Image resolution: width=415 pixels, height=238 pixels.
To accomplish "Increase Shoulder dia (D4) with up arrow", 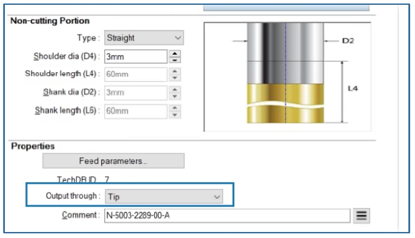I will pos(175,53).
